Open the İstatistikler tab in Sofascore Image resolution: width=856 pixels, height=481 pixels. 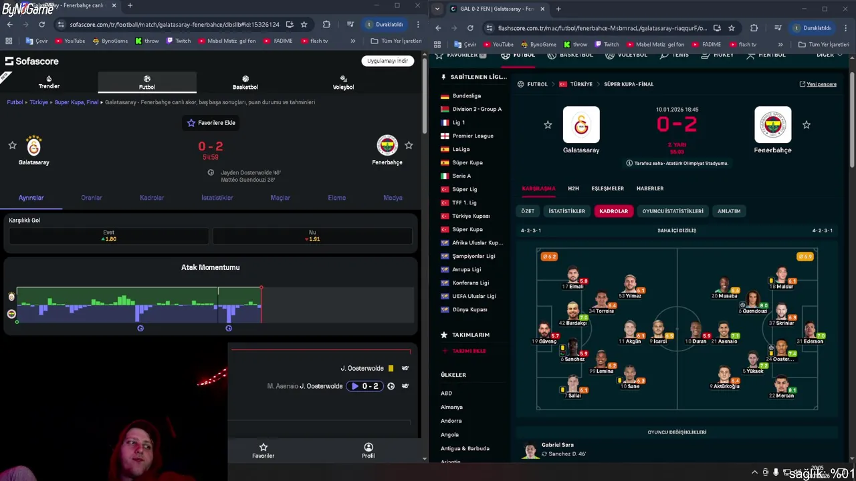pos(217,198)
